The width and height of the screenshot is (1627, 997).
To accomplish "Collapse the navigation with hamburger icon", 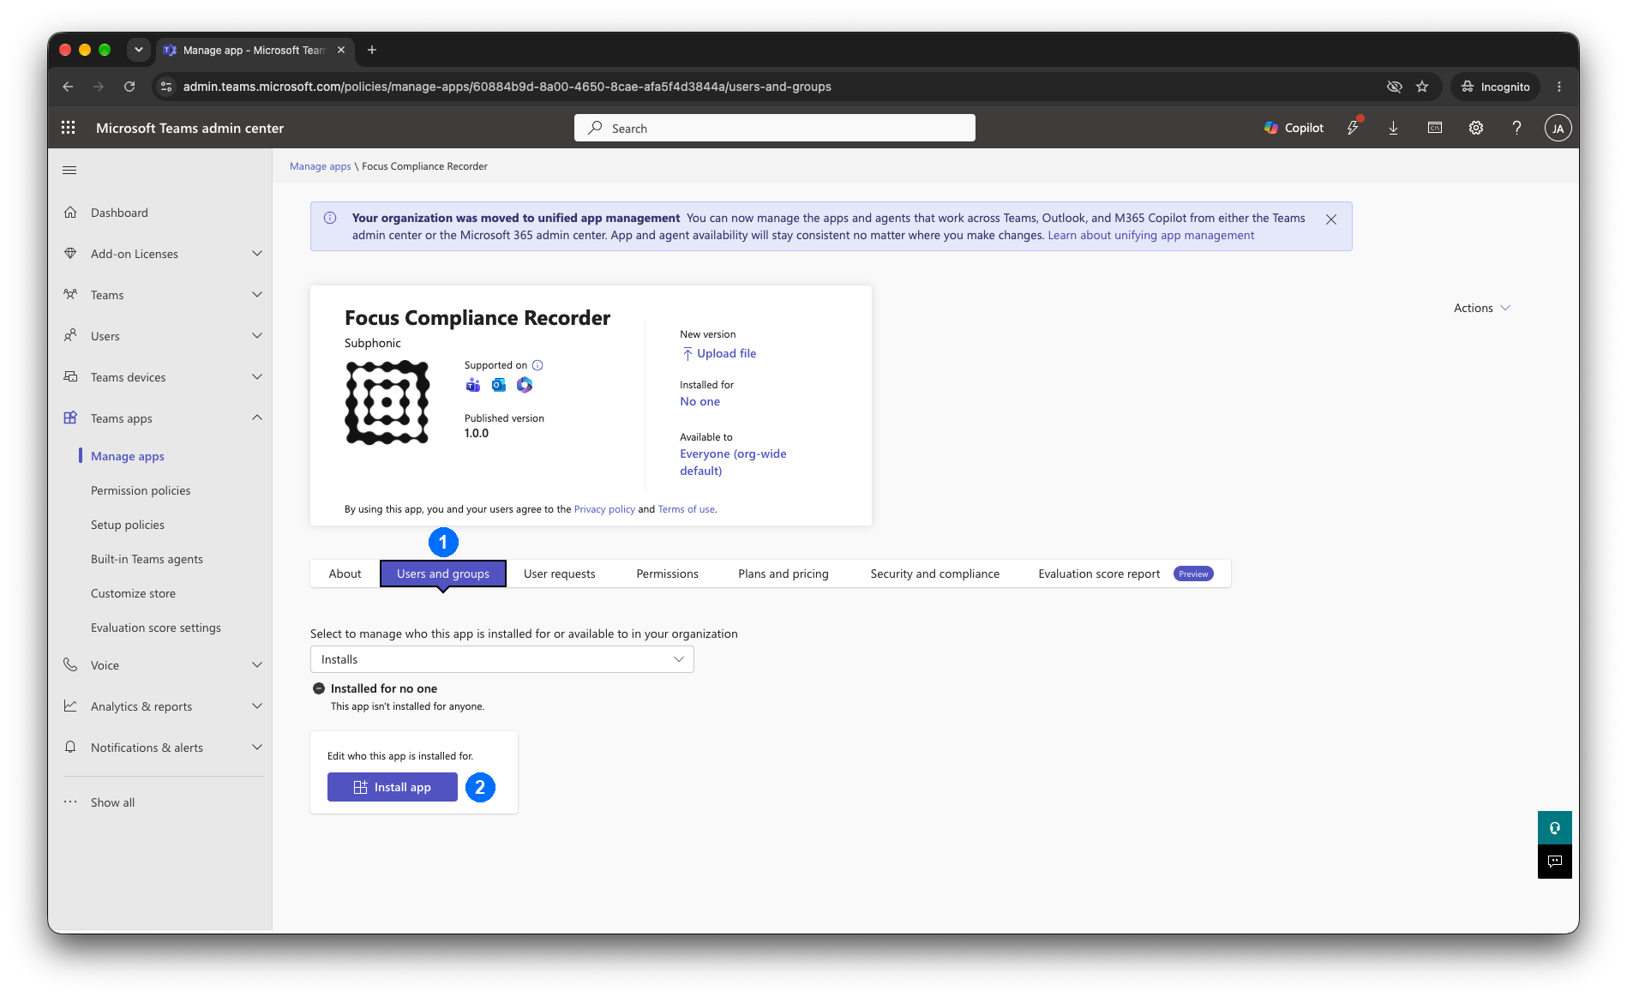I will click(69, 170).
